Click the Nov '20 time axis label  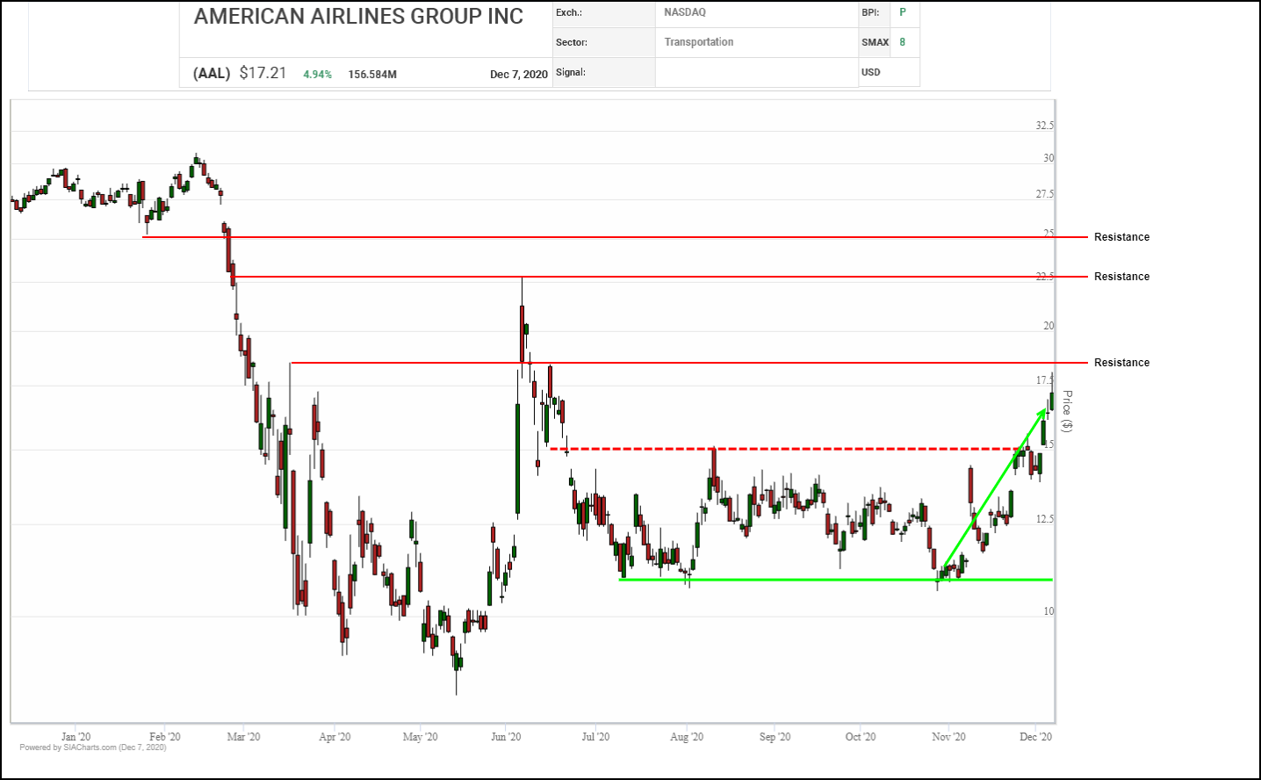tap(948, 737)
